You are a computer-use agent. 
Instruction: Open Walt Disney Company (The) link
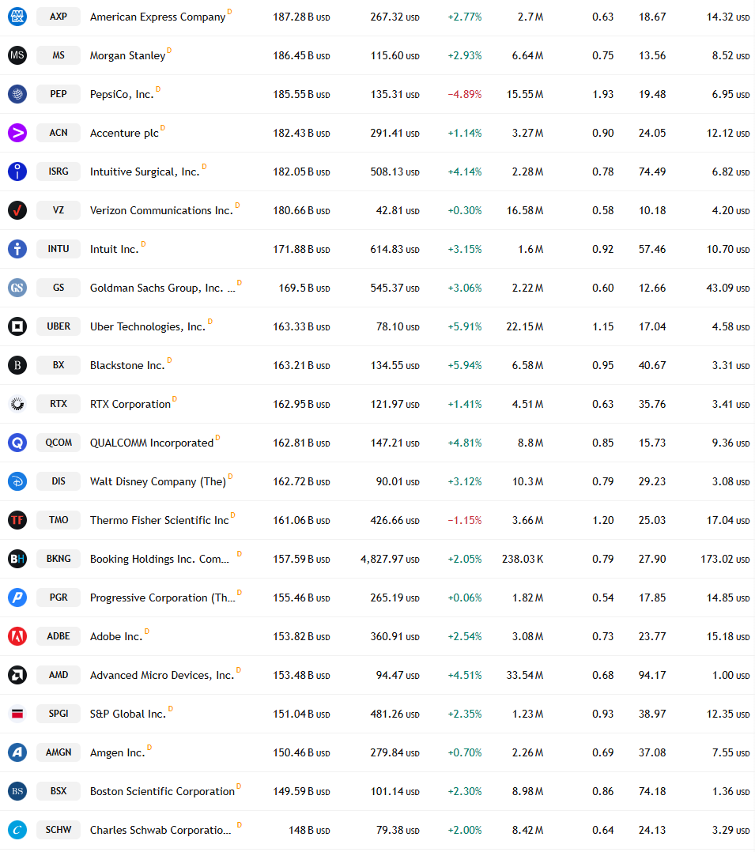[x=157, y=481]
